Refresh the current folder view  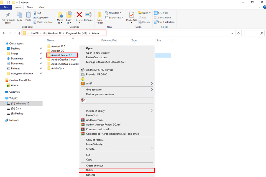(238, 33)
